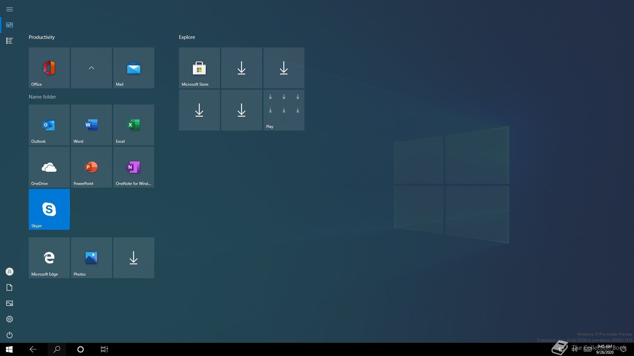Expand the Start hamburger menu
634x356 pixels.
[10, 9]
